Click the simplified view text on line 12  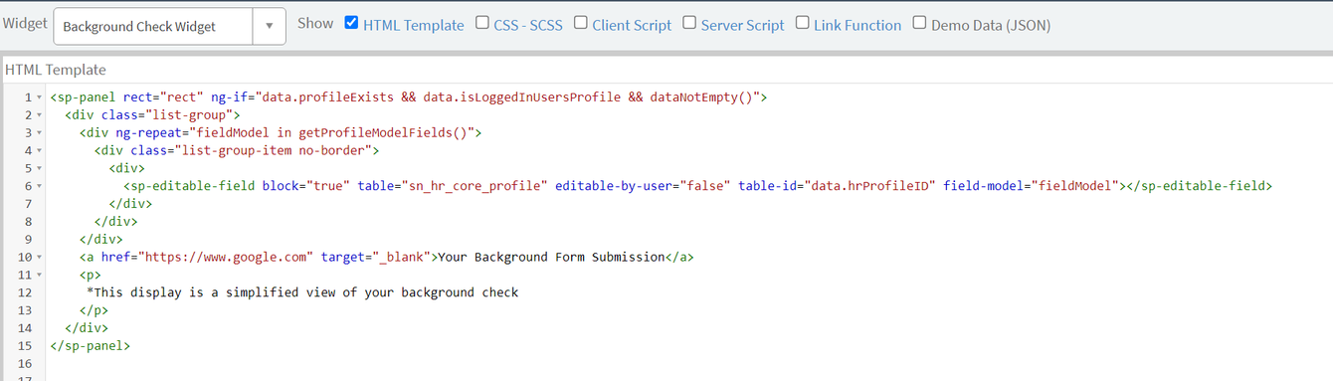point(302,292)
